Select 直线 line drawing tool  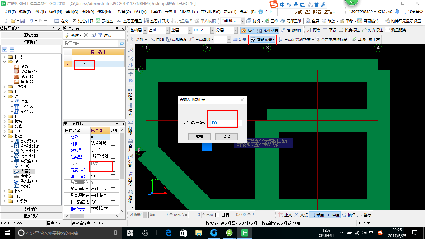point(157,40)
